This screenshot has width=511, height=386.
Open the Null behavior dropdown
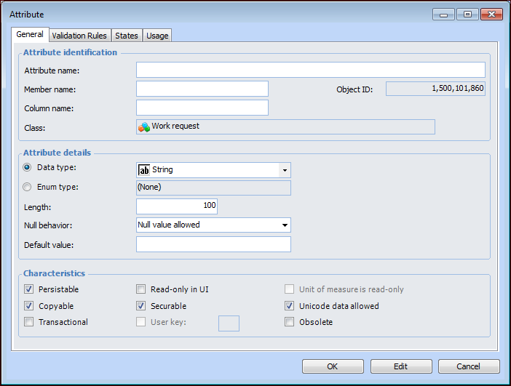click(285, 225)
